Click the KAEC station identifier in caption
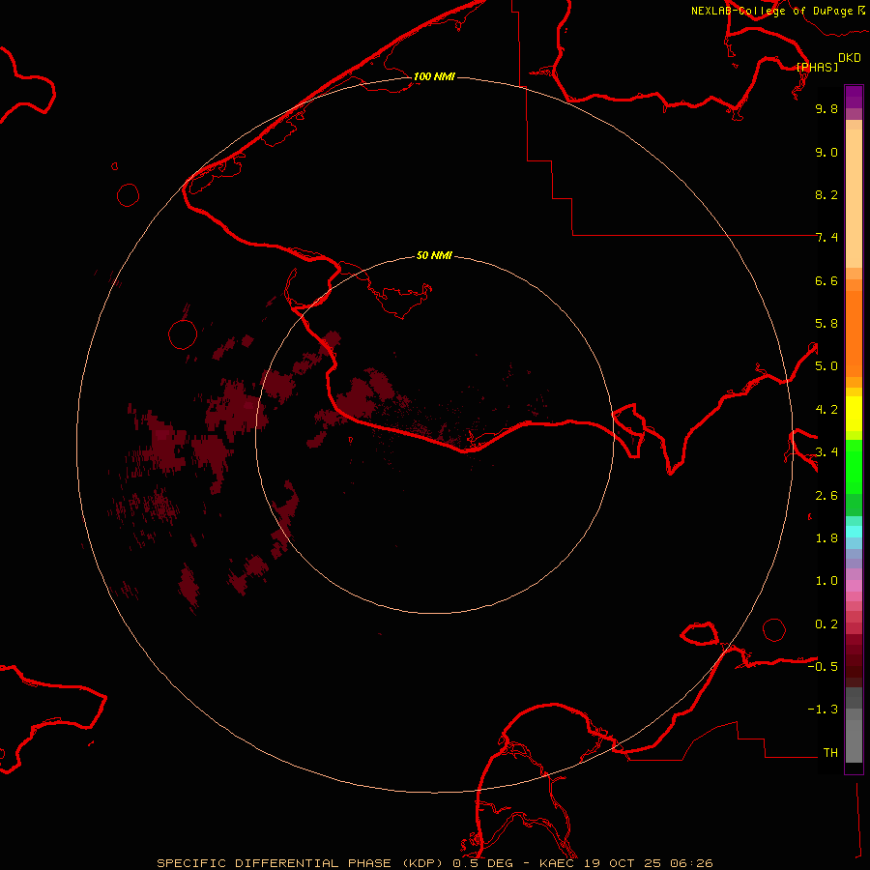 (557, 863)
